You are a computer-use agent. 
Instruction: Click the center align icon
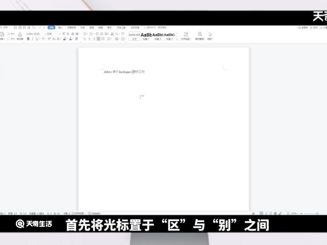click(90, 39)
